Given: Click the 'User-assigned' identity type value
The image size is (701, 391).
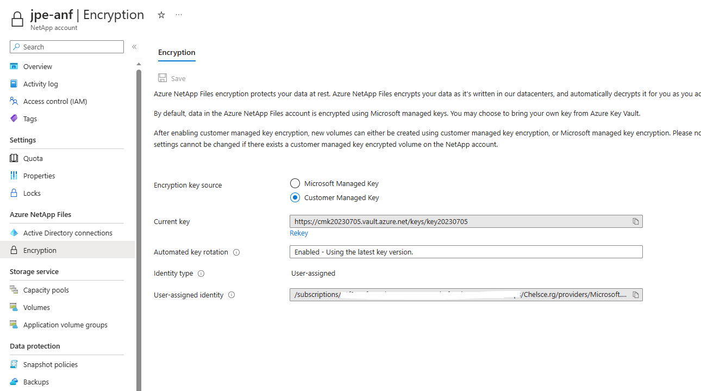Looking at the screenshot, I should click(313, 273).
